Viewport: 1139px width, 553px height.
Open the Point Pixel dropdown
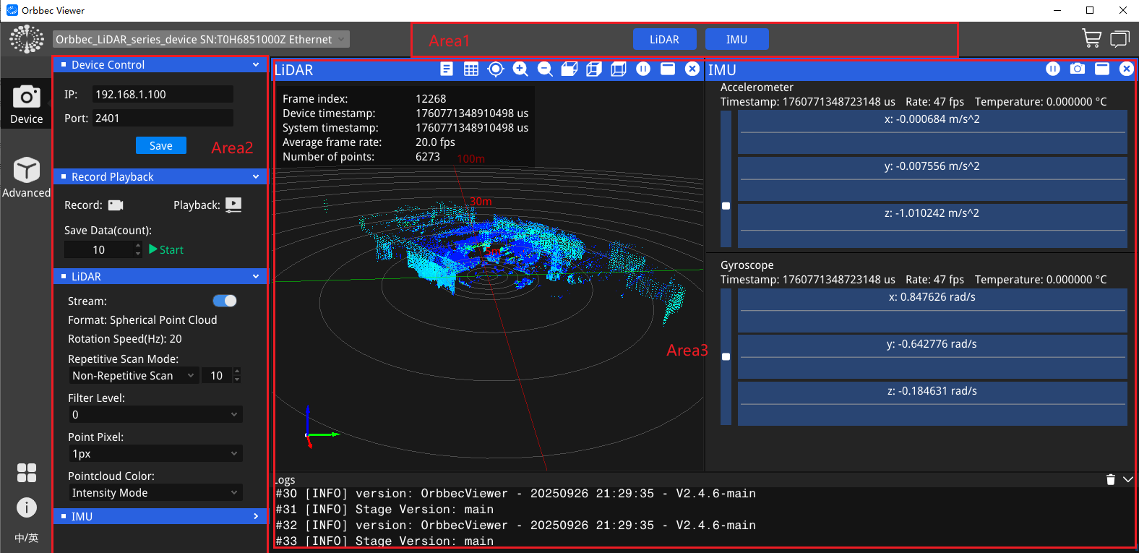[155, 454]
